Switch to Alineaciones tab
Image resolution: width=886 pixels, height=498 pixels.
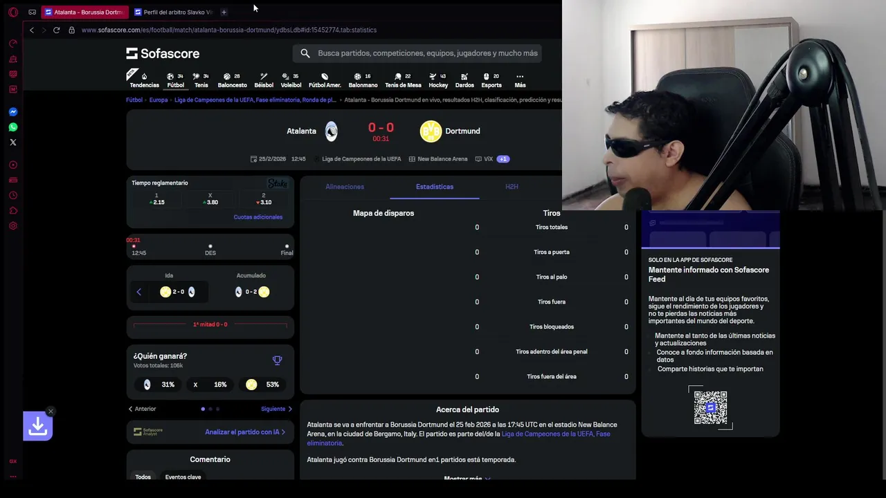345,187
